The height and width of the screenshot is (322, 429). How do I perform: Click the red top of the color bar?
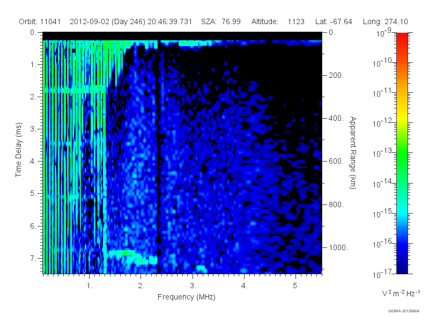coord(402,37)
